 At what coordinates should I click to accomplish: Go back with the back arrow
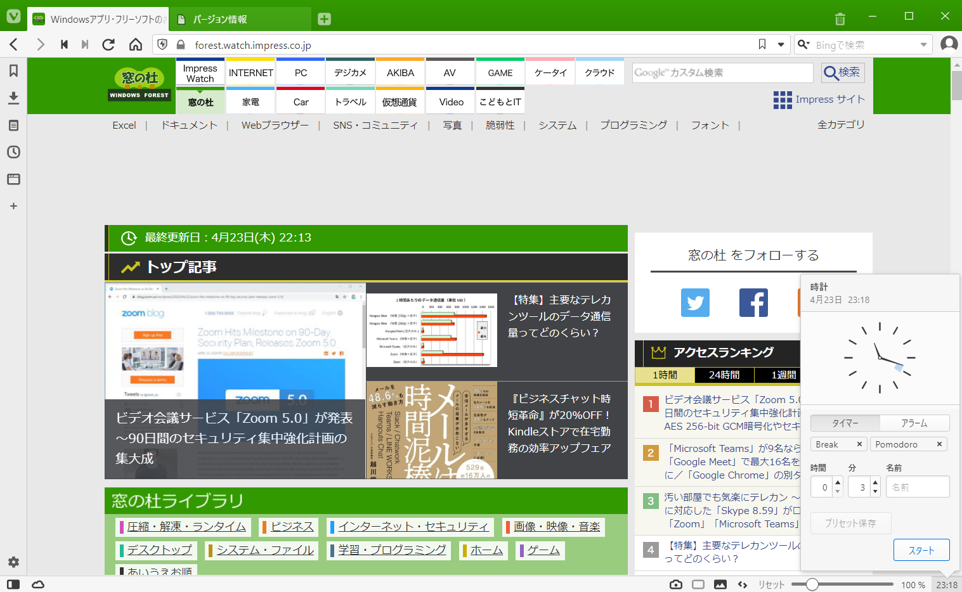click(x=13, y=44)
